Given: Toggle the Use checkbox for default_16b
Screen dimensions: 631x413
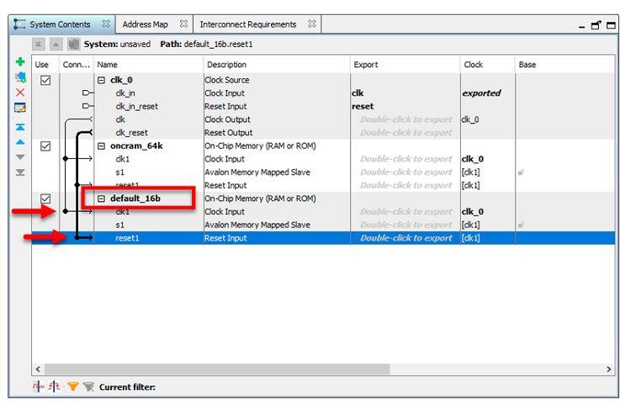Looking at the screenshot, I should coord(45,199).
